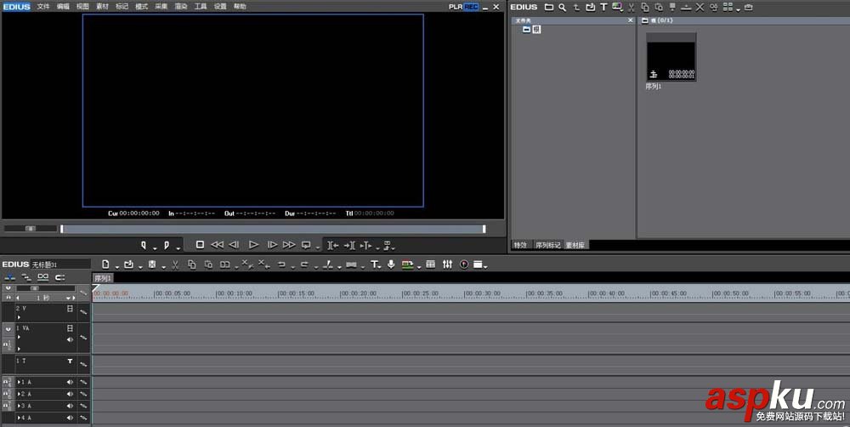This screenshot has width=850, height=427.
Task: Open the last menu in the EDIUS menu bar
Action: click(240, 7)
